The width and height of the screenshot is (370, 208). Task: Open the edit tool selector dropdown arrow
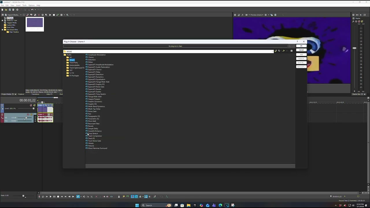tap(81, 196)
